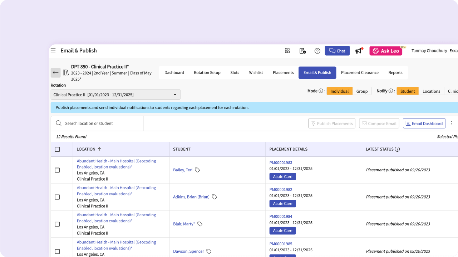The height and width of the screenshot is (257, 458).
Task: Set Notify to Locations
Action: coord(431,91)
